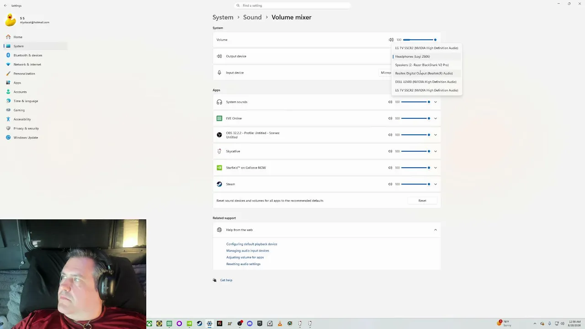Select Headphones (Logi Z606) as output

point(426,57)
